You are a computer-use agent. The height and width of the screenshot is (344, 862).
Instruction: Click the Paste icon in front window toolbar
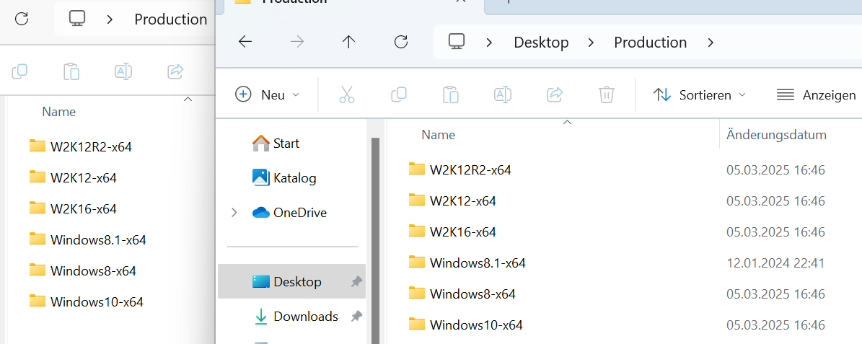(451, 94)
